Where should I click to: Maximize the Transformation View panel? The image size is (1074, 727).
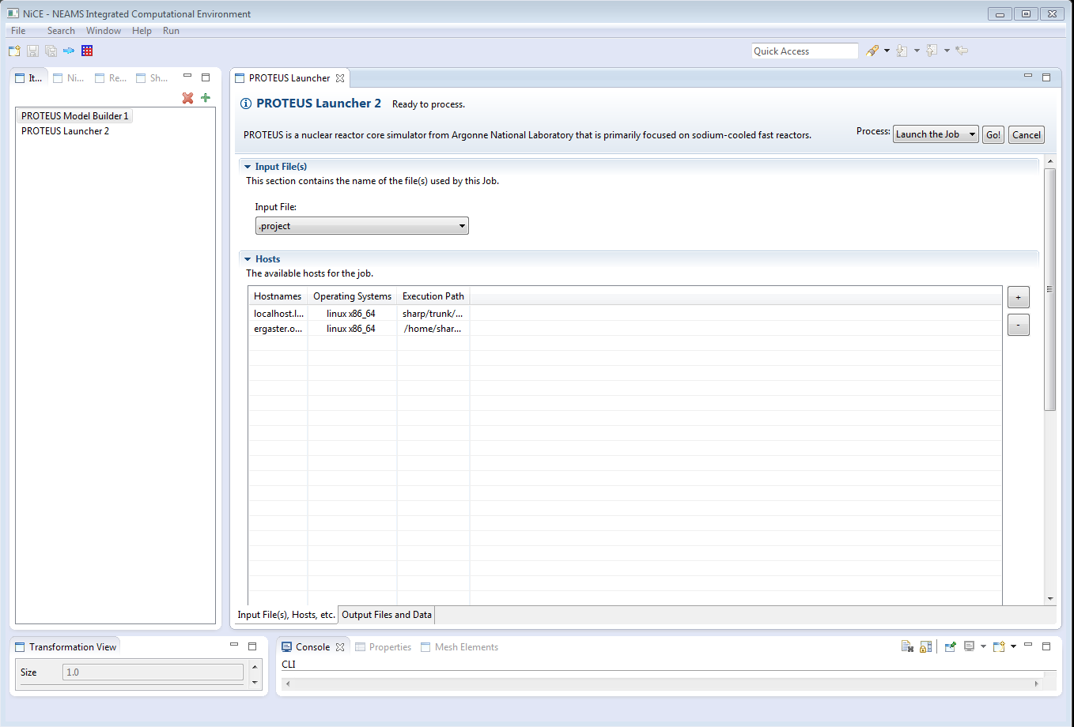coord(252,646)
